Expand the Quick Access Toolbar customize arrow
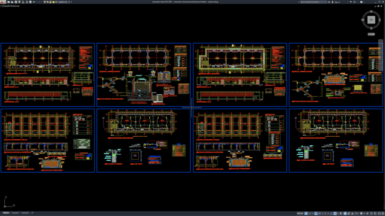Viewport: 385px width, 216px height. pos(71,2)
